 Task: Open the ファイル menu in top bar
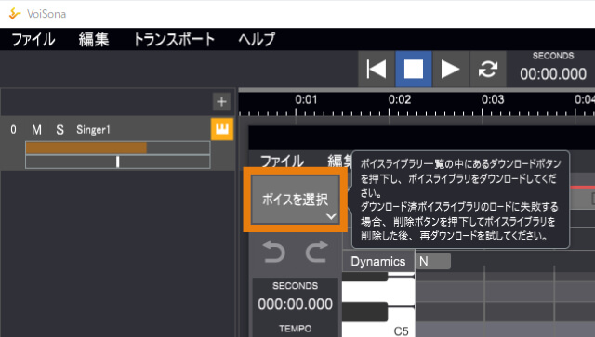pyautogui.click(x=33, y=39)
